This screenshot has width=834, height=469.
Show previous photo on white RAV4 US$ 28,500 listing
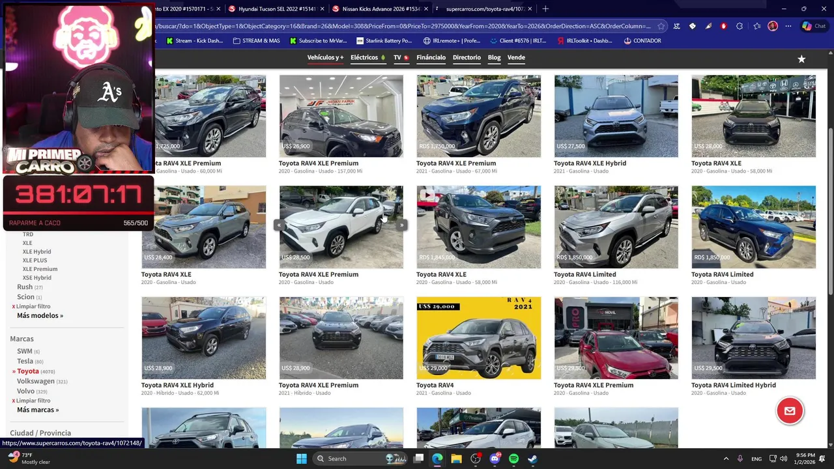279,225
